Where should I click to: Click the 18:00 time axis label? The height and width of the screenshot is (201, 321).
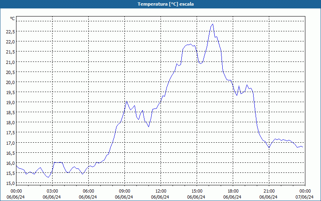233,191
